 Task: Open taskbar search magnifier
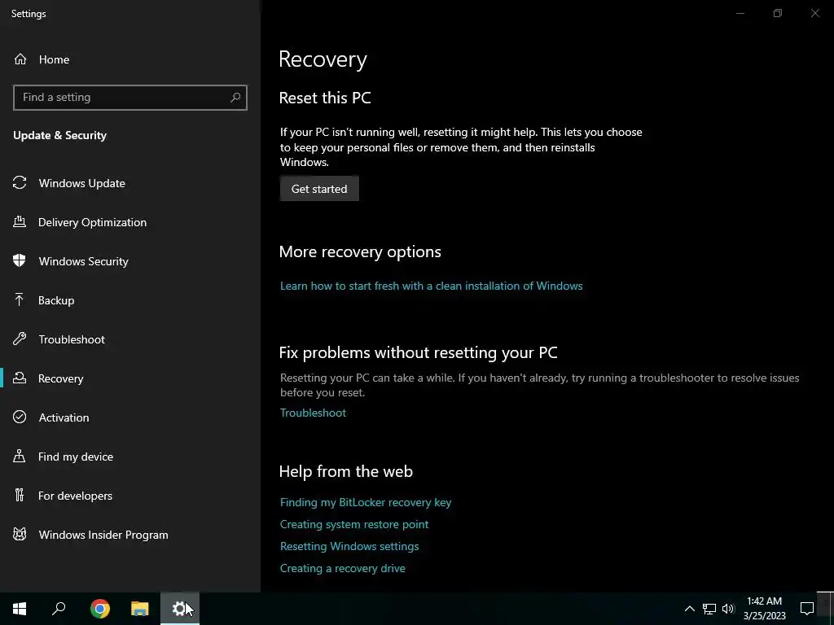click(59, 609)
